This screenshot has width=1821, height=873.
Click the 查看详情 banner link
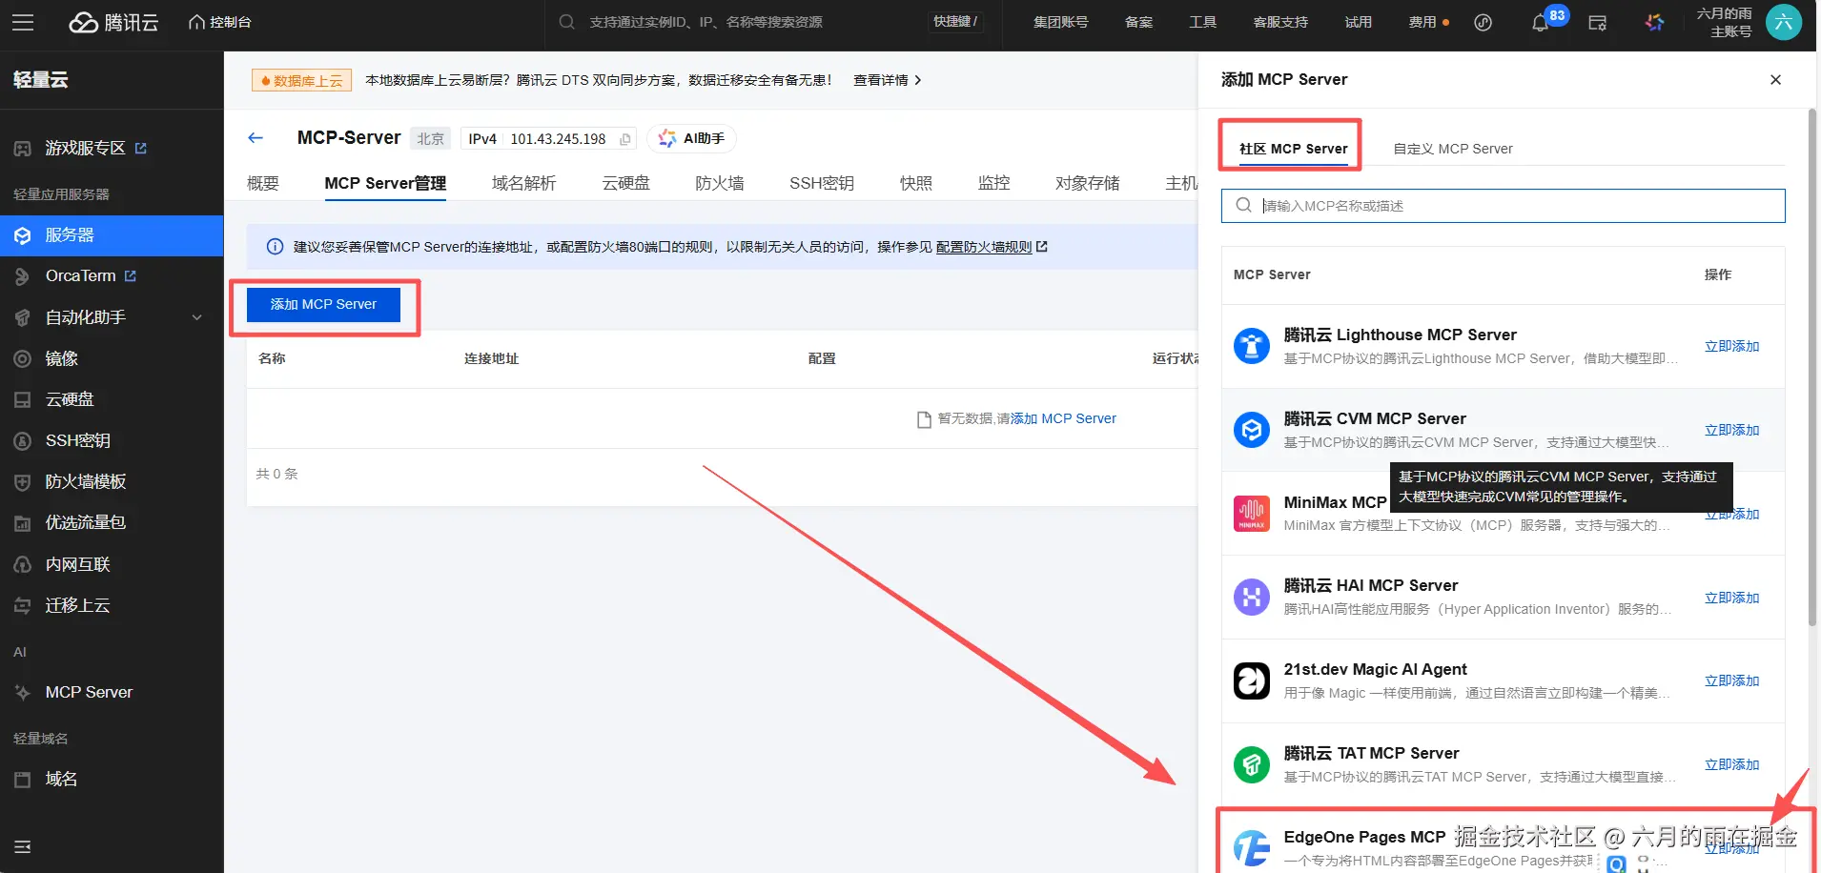pos(887,80)
